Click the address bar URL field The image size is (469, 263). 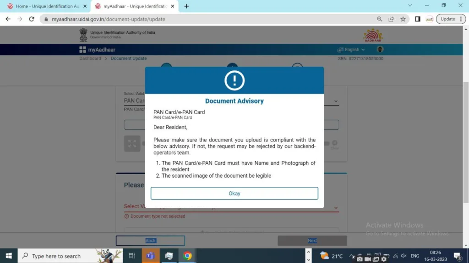pos(206,19)
